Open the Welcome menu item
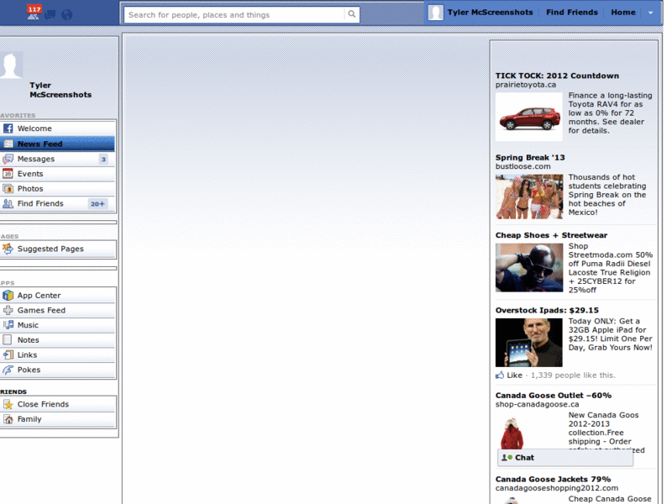 click(x=58, y=129)
